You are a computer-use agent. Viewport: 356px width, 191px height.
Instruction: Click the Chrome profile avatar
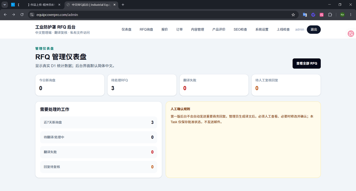pyautogui.click(x=342, y=15)
